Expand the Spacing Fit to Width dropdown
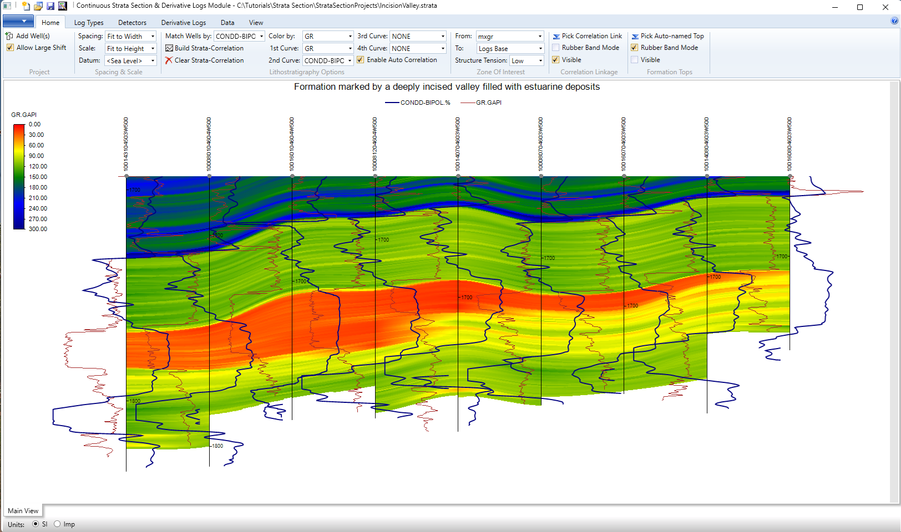The height and width of the screenshot is (532, 901). [131, 37]
